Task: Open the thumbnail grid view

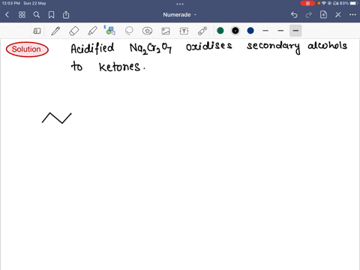Action: pos(22,15)
